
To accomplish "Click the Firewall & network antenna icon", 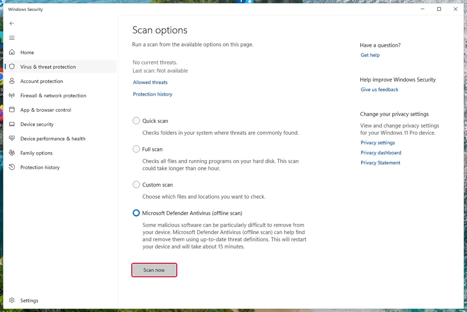I will (x=12, y=95).
